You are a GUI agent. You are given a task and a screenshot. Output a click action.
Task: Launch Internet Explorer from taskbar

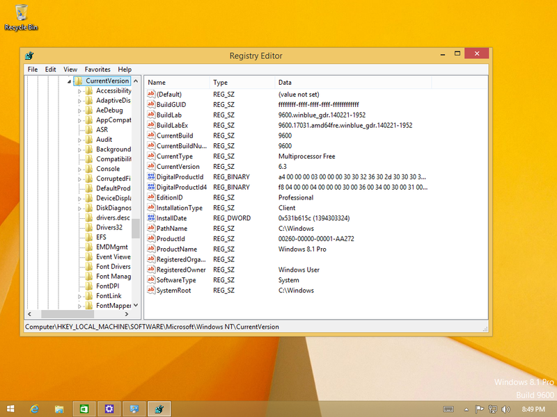[34, 409]
